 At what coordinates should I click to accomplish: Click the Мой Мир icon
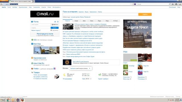point(32,44)
